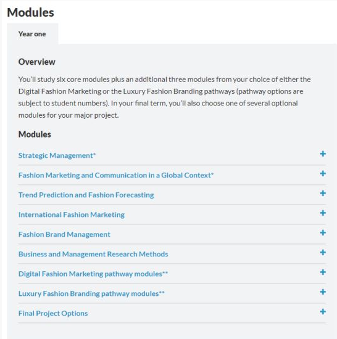Click plus icon beside Fashion Brand Management
337x339 pixels.
coord(323,232)
